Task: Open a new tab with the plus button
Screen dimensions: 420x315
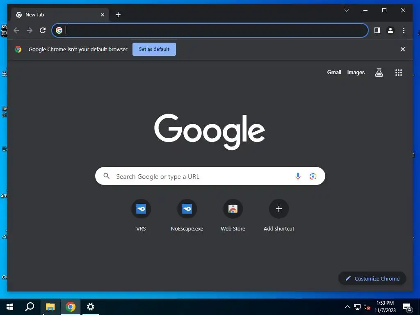Action: coord(118,15)
